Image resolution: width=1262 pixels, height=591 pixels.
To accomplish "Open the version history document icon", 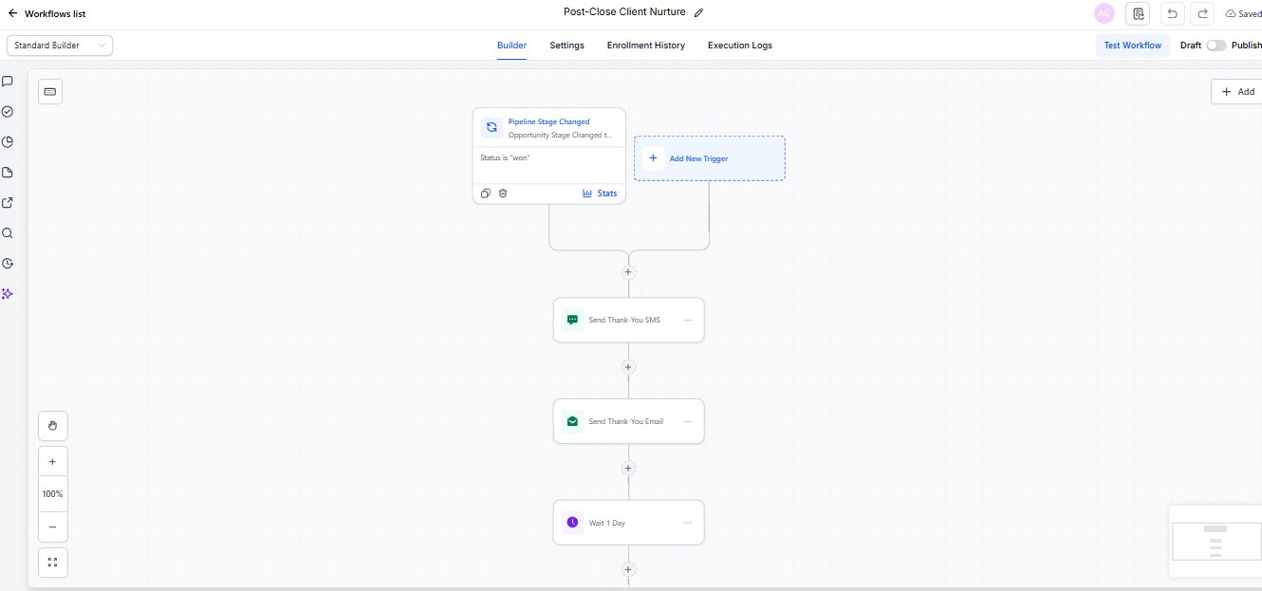I will click(x=1138, y=13).
